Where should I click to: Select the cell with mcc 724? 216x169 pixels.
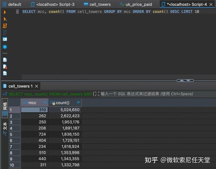point(34,134)
